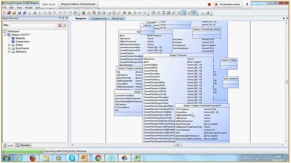Select the Кредит Позиция entity title
291x163 pixels.
point(178,55)
